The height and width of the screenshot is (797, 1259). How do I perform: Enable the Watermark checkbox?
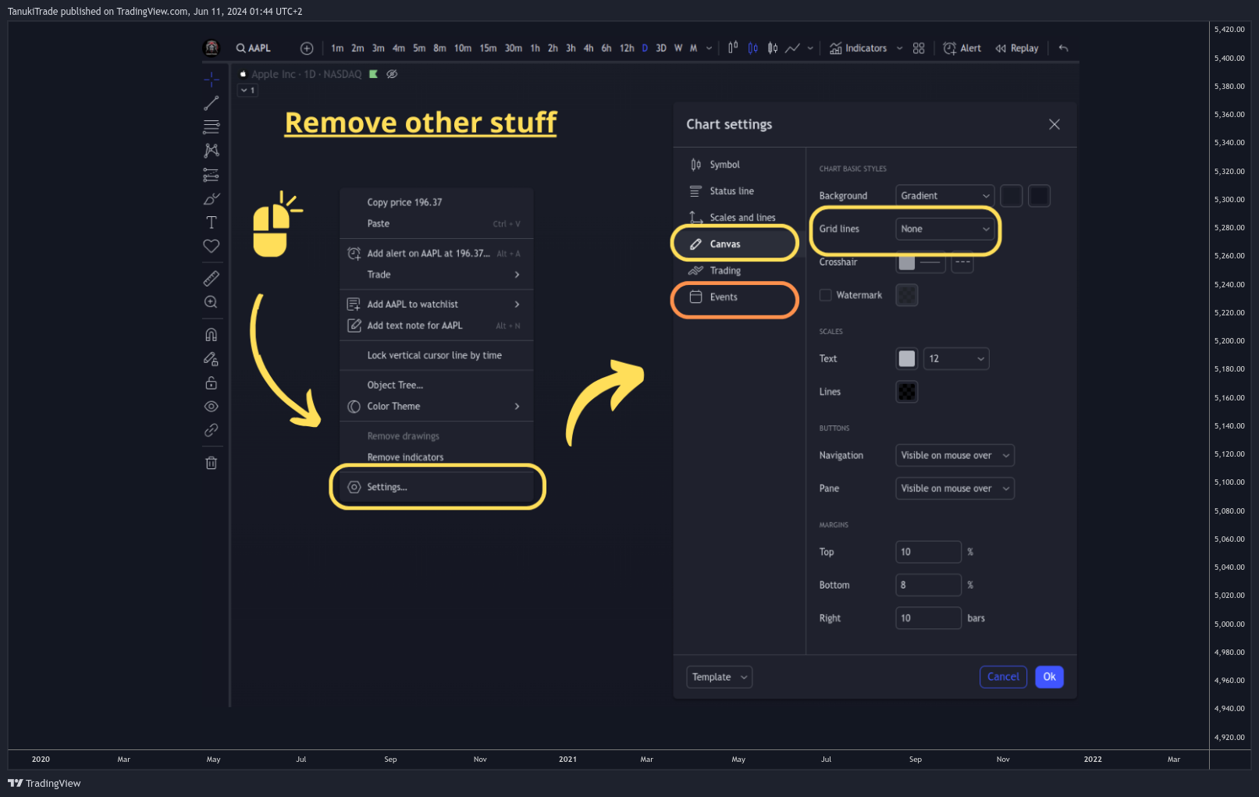[x=826, y=295]
